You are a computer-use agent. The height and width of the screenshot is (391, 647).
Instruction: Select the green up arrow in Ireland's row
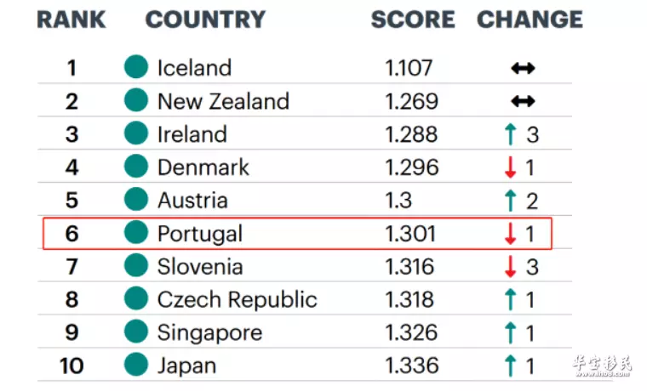coord(511,134)
